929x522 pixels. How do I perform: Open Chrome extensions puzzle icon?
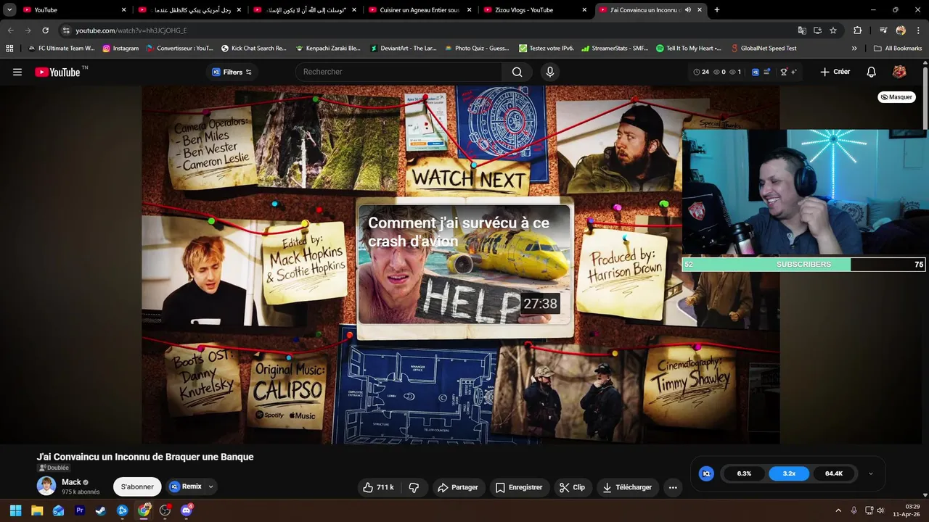click(x=857, y=30)
